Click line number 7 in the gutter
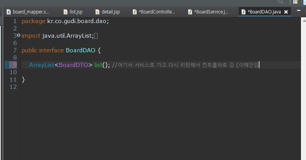Screen dimensions: 306x160 15,50
